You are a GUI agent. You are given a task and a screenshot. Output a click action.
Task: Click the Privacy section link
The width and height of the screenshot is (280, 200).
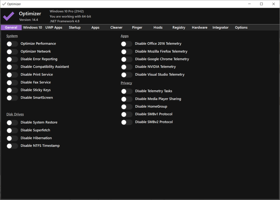pyautogui.click(x=126, y=83)
